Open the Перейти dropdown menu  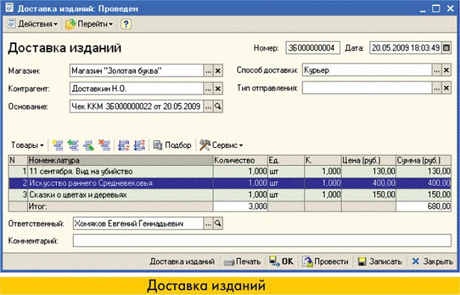pos(89,24)
